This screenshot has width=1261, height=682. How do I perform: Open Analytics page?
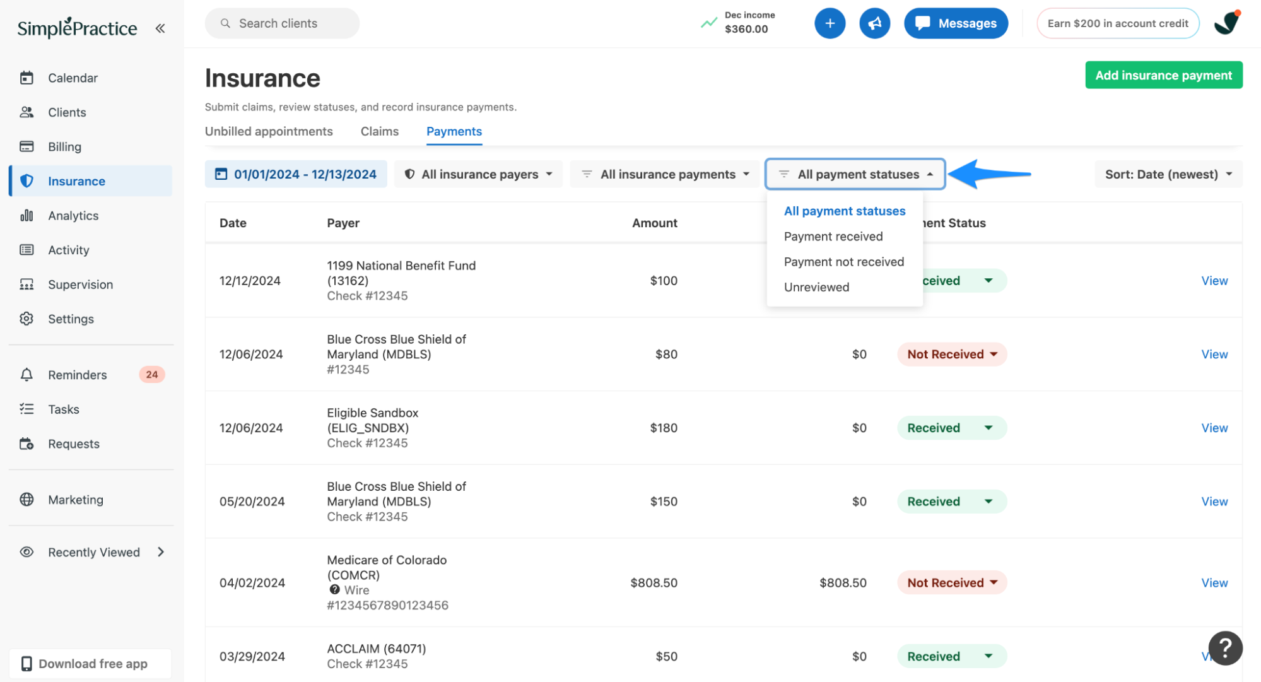pos(73,216)
